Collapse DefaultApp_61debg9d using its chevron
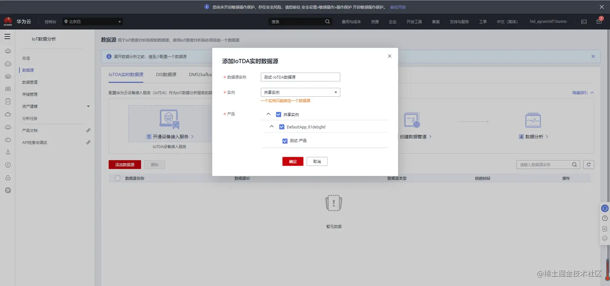 [x=271, y=126]
